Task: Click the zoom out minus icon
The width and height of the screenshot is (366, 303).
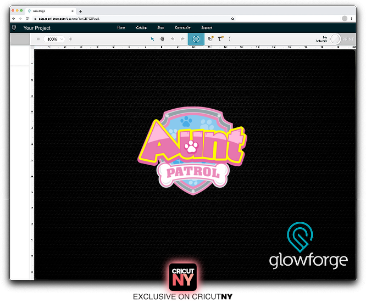Action: (38, 39)
